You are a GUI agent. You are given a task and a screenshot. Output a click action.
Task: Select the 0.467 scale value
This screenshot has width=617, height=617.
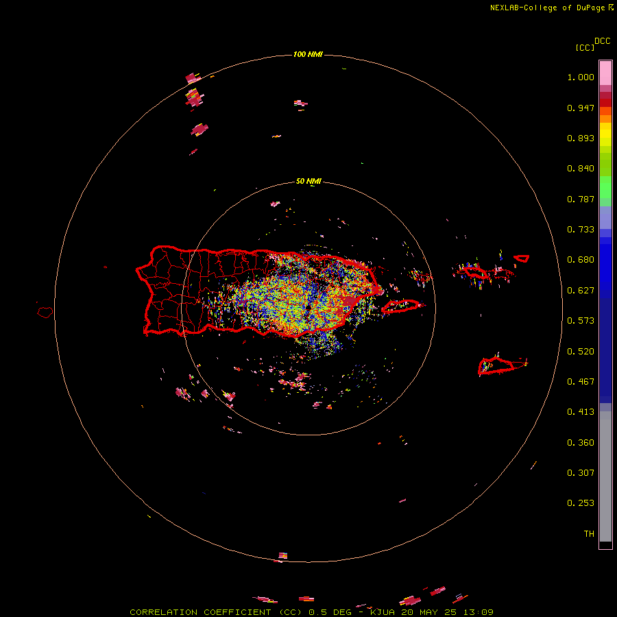tap(581, 382)
